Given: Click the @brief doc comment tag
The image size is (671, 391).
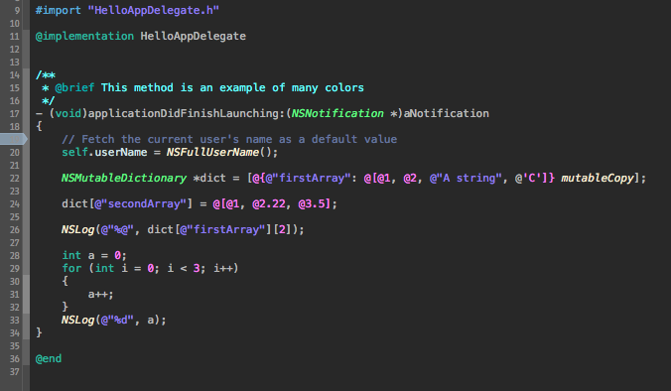Looking at the screenshot, I should click(74, 87).
